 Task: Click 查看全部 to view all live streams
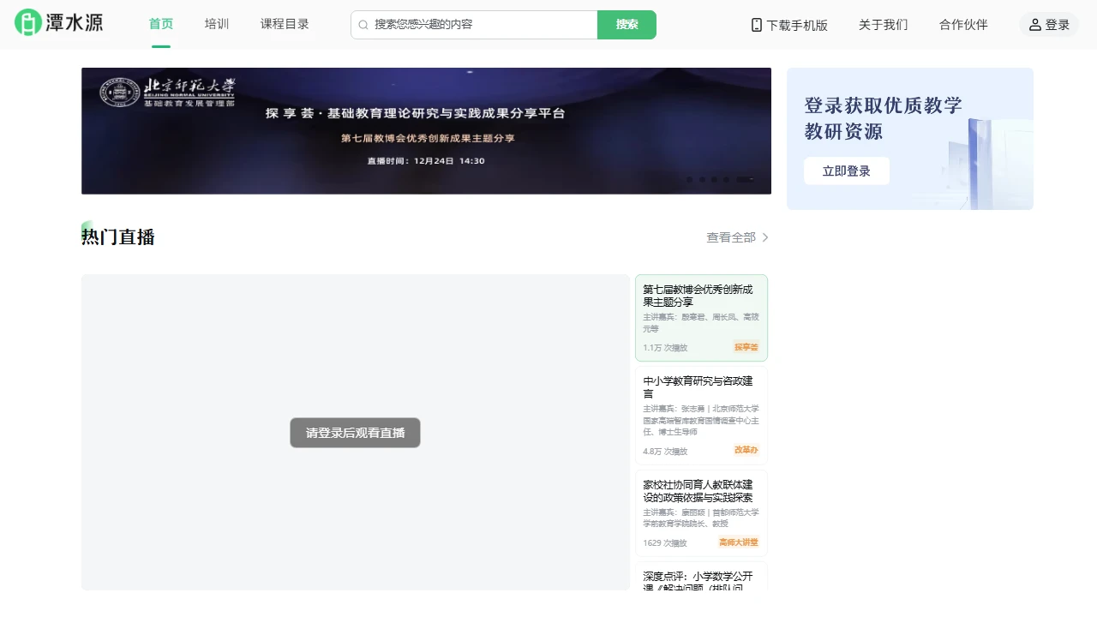pyautogui.click(x=730, y=237)
